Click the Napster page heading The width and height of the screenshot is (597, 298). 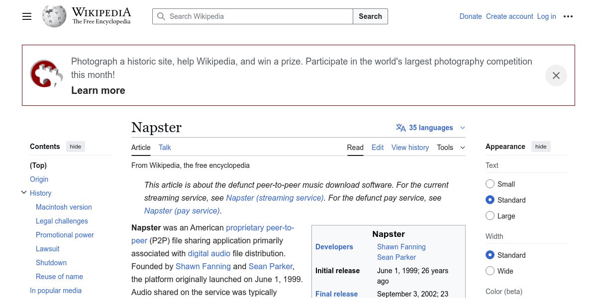click(x=156, y=128)
